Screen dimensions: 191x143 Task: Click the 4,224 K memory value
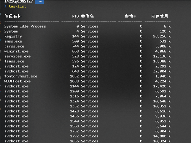163,81
